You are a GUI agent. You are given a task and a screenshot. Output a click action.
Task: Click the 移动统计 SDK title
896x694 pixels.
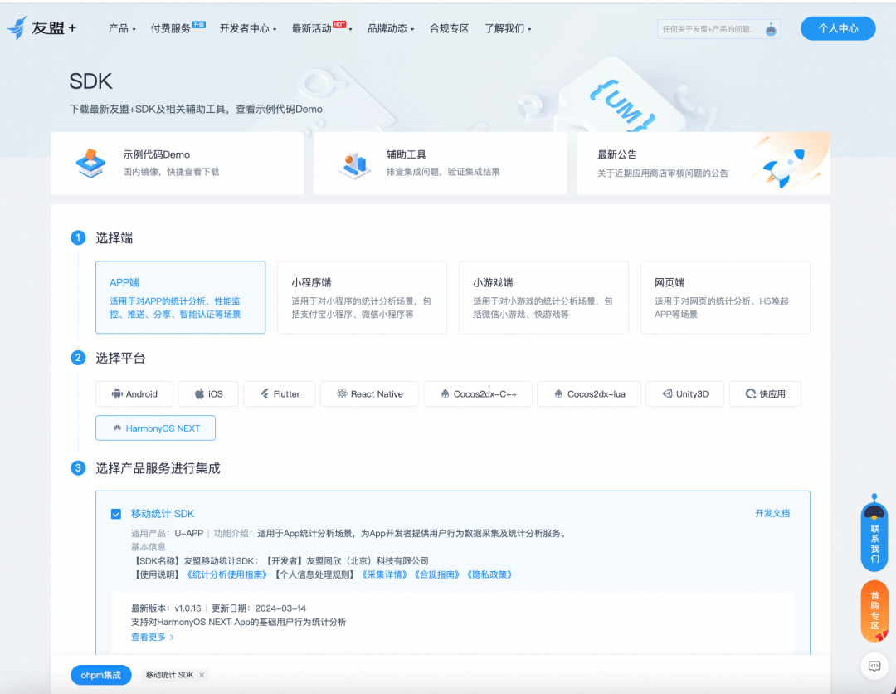pos(163,513)
